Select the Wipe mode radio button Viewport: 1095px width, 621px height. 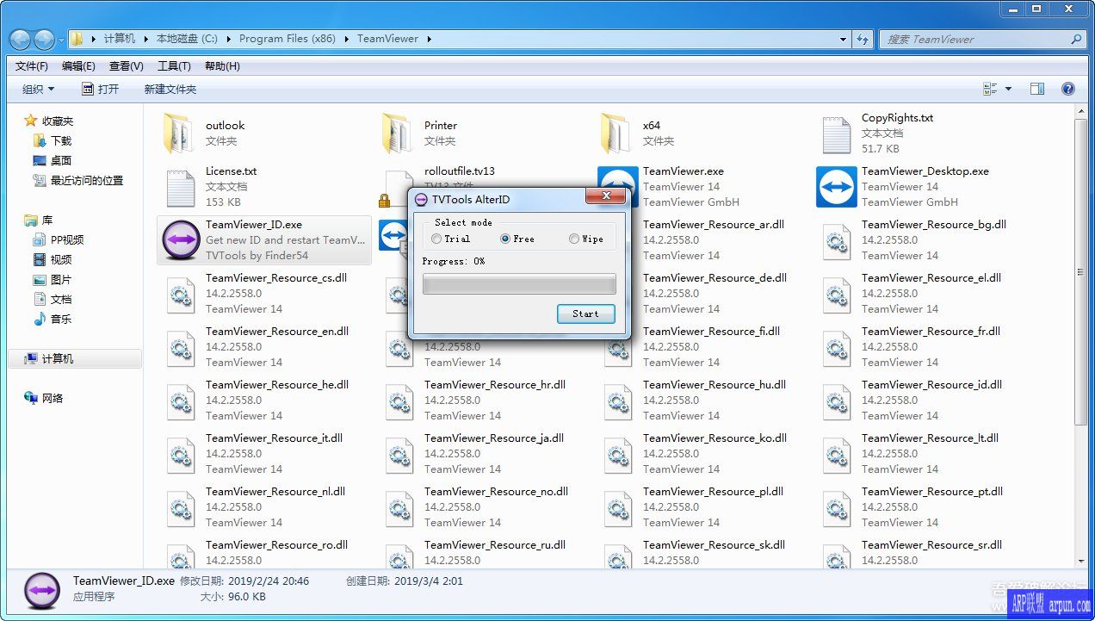(x=572, y=239)
